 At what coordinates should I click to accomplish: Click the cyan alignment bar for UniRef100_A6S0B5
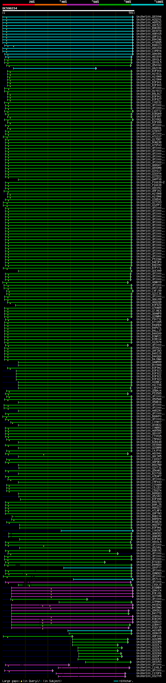point(100,631)
